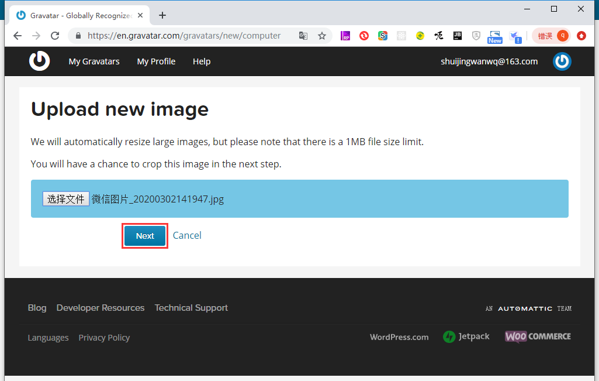Go back with the browser back arrow
599x381 pixels.
point(18,36)
